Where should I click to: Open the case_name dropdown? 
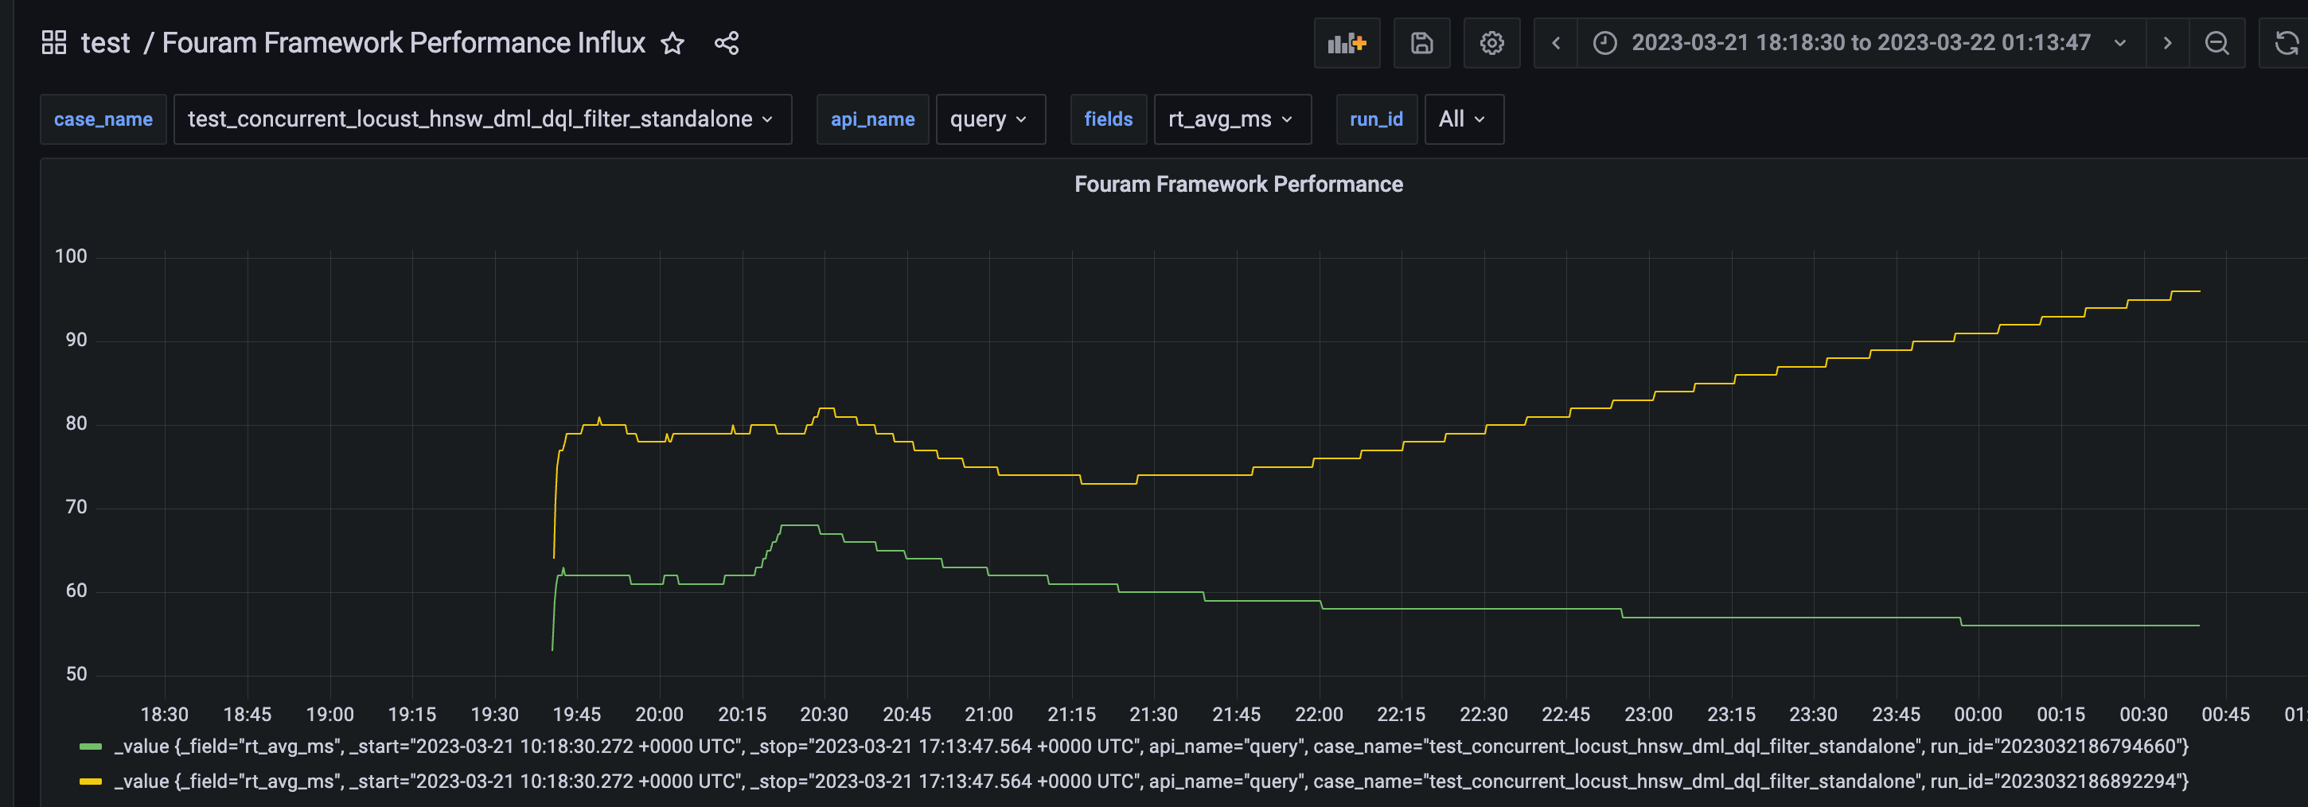click(483, 119)
